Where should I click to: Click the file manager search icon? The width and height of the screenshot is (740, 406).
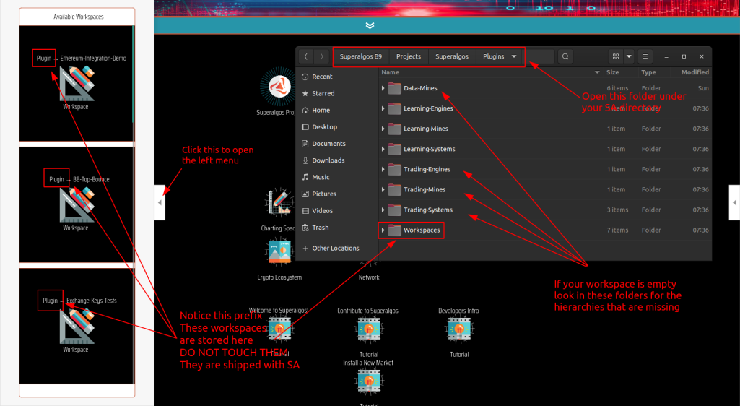click(x=565, y=56)
